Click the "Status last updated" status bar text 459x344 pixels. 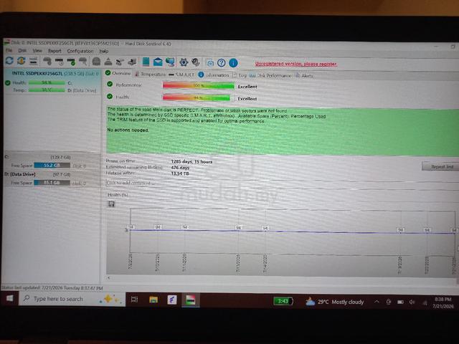(52, 288)
